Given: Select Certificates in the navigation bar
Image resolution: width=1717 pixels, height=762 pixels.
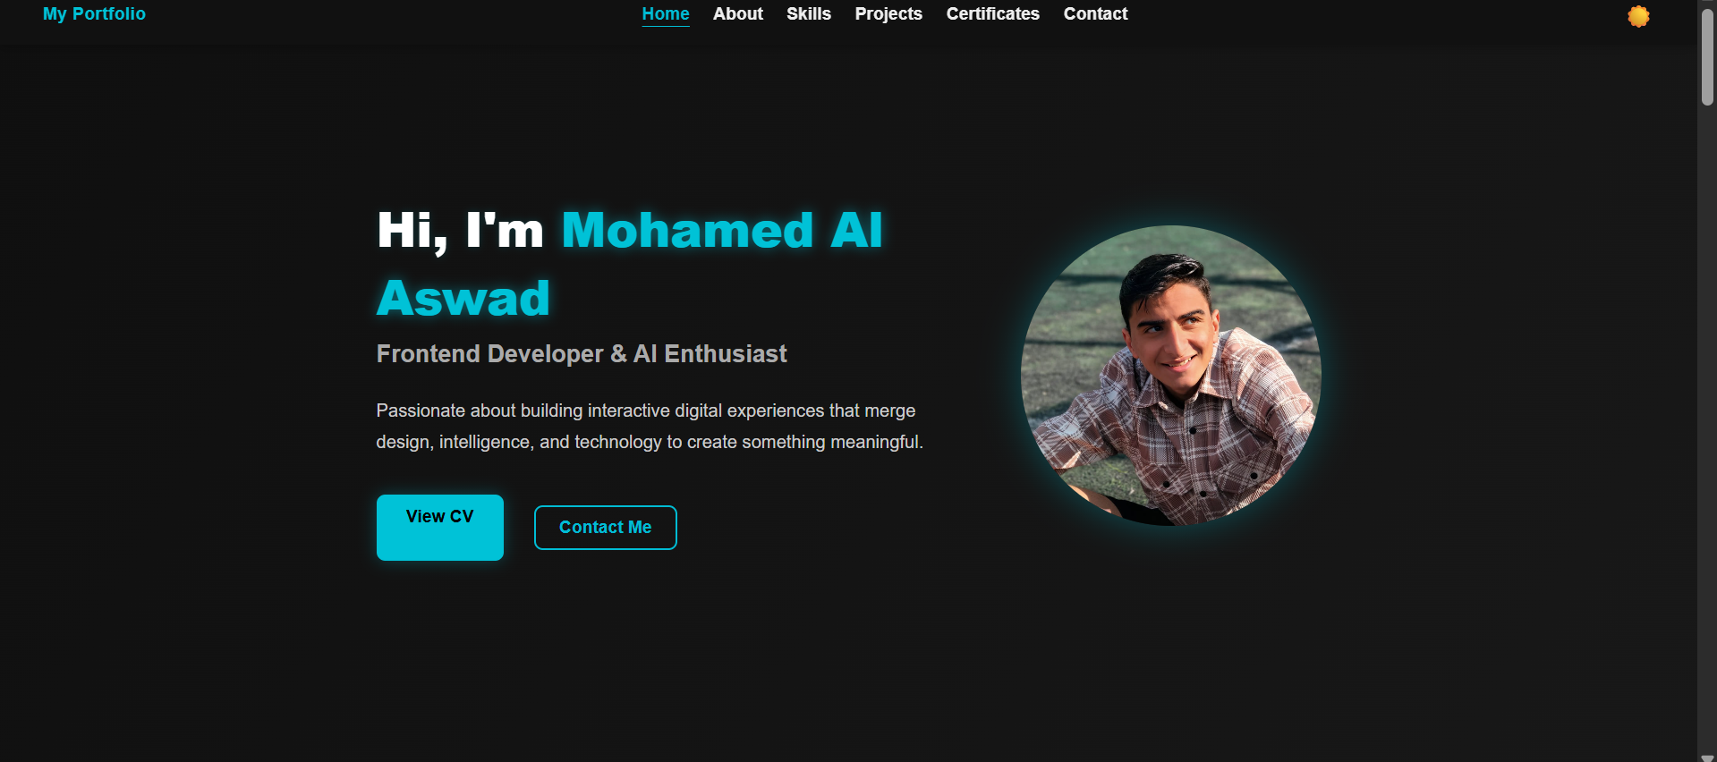Looking at the screenshot, I should click(x=993, y=13).
